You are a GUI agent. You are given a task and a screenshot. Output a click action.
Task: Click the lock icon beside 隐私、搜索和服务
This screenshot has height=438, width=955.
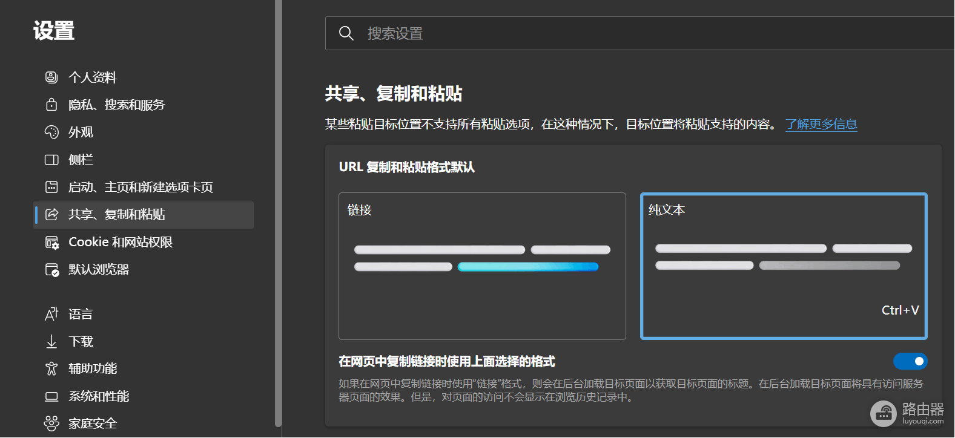coord(51,105)
